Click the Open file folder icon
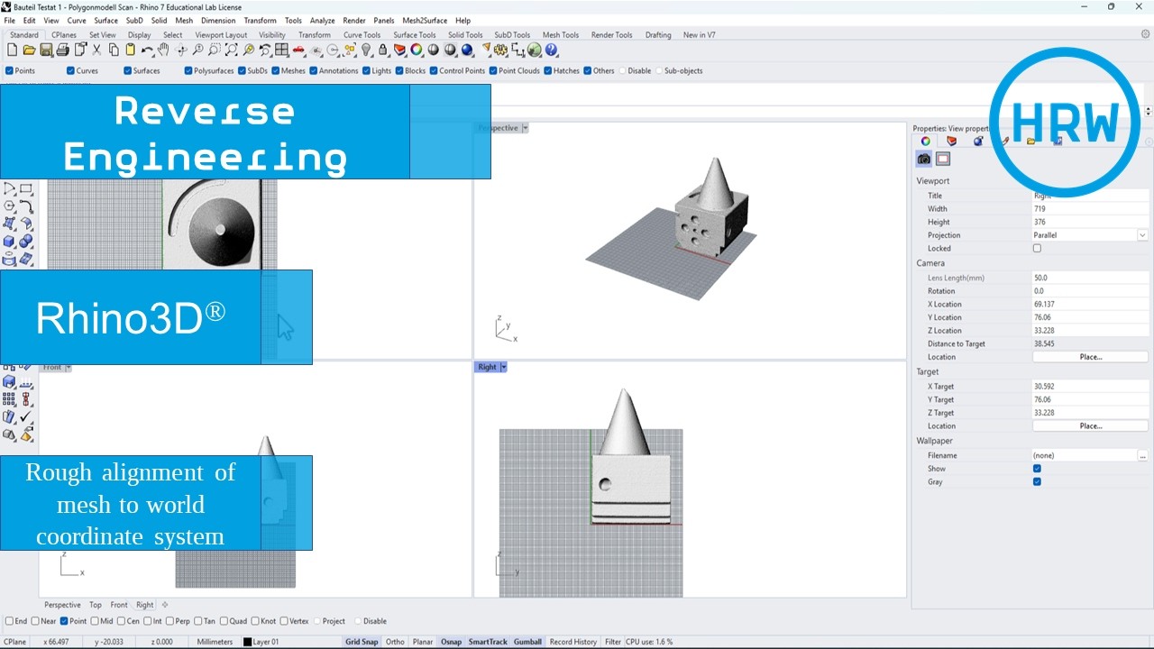1154x649 pixels. coord(29,50)
